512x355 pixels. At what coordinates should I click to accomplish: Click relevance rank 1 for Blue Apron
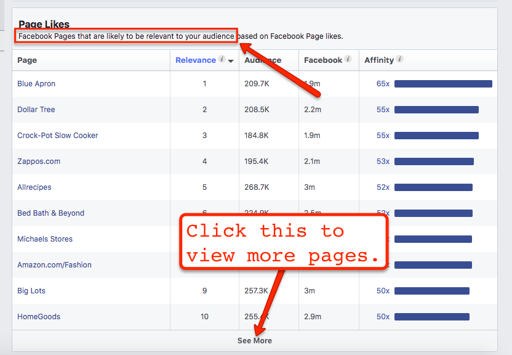click(204, 84)
